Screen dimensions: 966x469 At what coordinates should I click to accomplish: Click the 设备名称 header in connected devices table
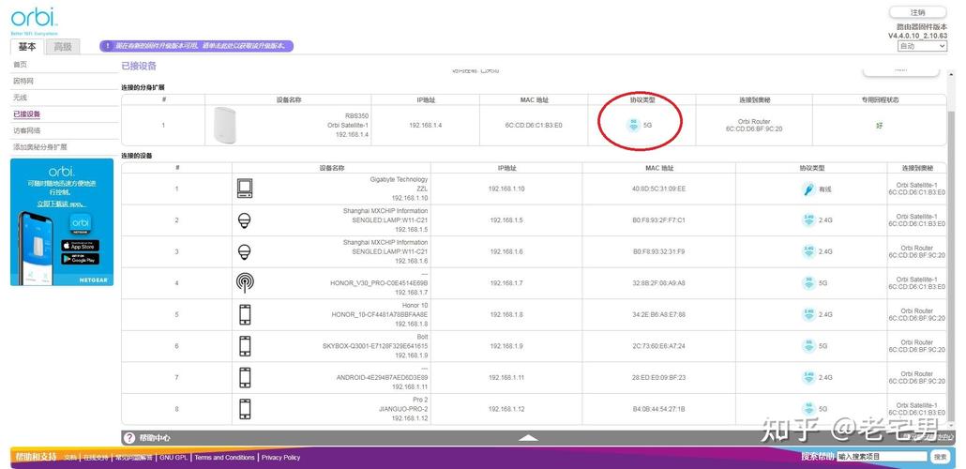[331, 168]
